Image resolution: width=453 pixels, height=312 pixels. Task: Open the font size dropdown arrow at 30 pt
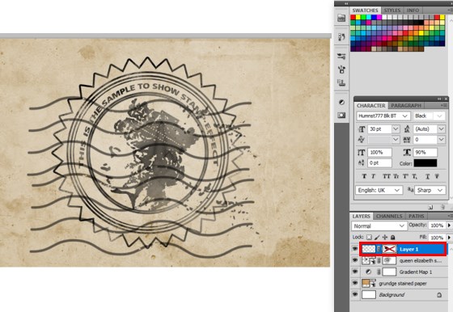coord(396,129)
